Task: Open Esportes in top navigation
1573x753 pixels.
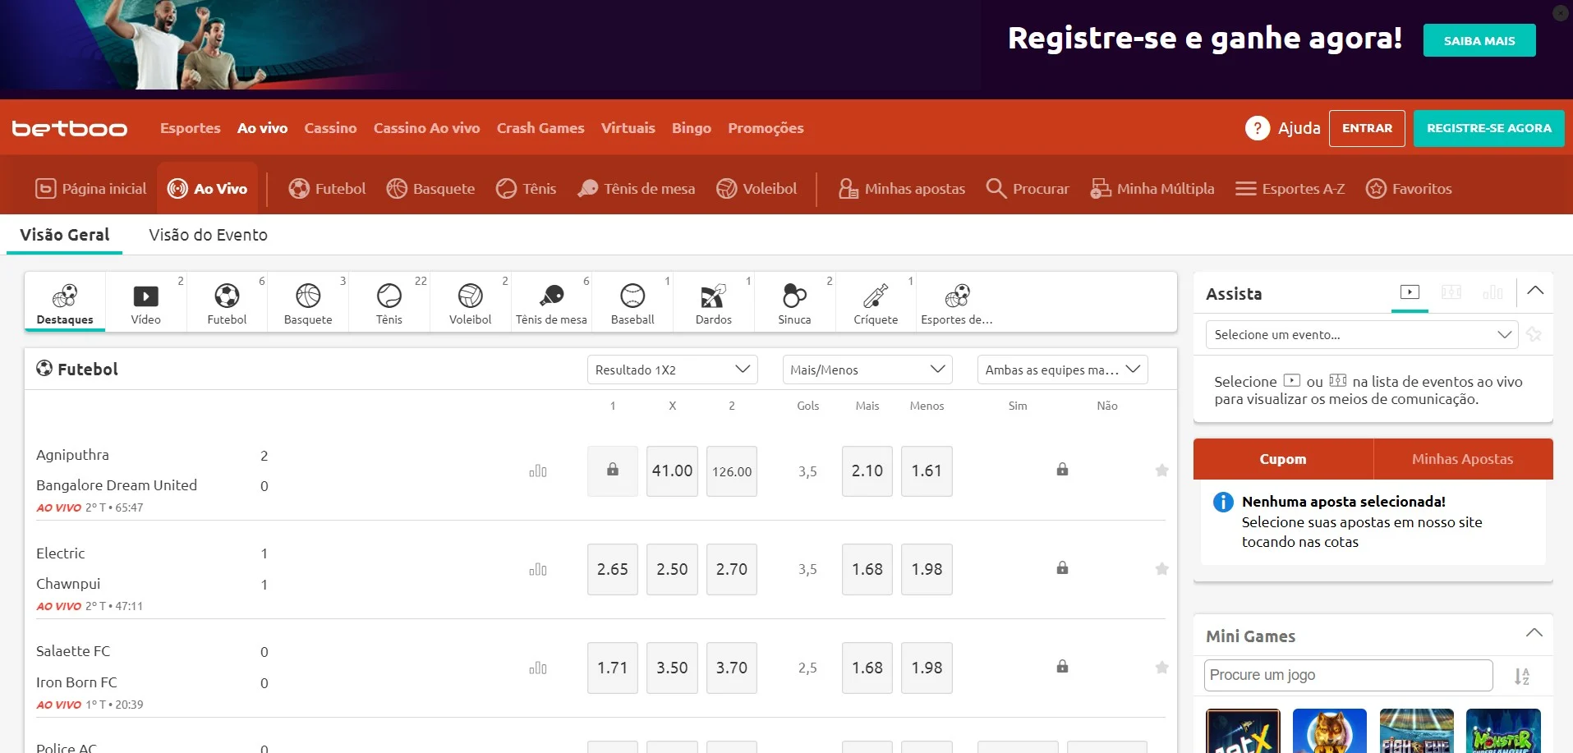Action: [191, 128]
